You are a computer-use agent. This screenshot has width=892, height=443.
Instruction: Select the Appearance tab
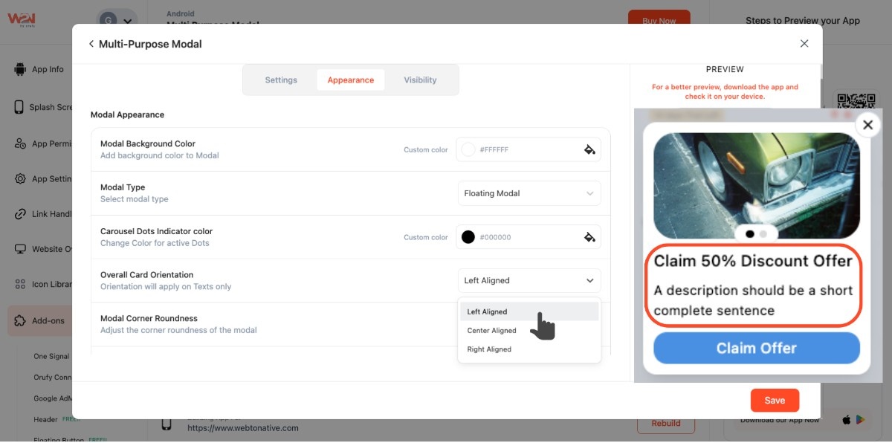click(350, 80)
